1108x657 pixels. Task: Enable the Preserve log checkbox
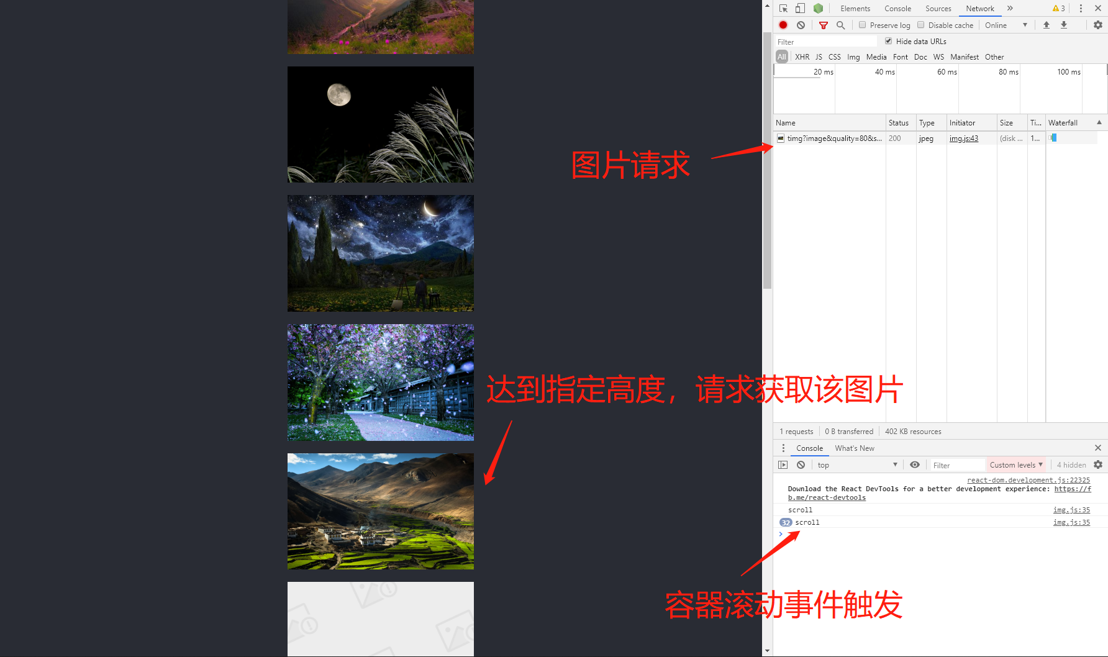point(863,25)
